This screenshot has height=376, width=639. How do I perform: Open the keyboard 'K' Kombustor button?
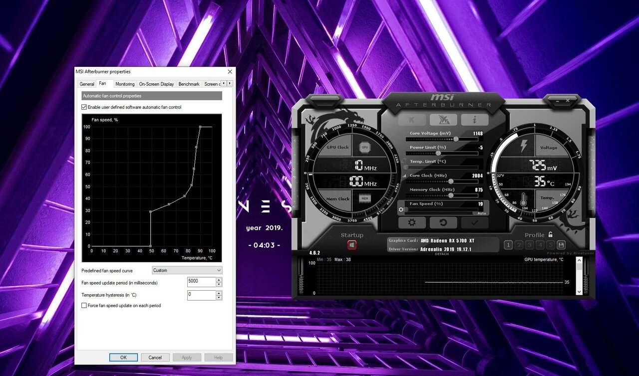(x=412, y=120)
